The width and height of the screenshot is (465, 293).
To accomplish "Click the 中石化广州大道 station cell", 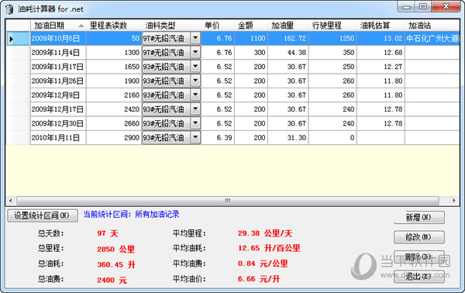I will [x=432, y=39].
